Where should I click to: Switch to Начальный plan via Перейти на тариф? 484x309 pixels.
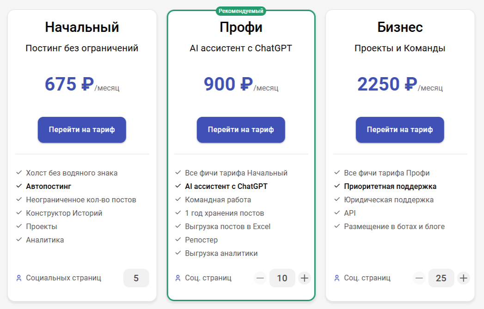click(82, 130)
